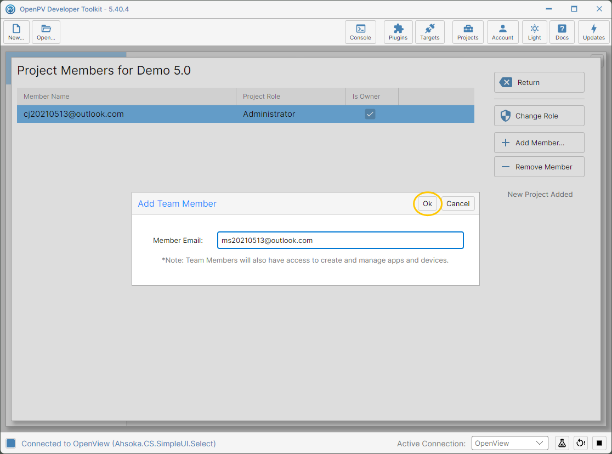
Task: Click the Connected to OpenView status text
Action: 118,444
